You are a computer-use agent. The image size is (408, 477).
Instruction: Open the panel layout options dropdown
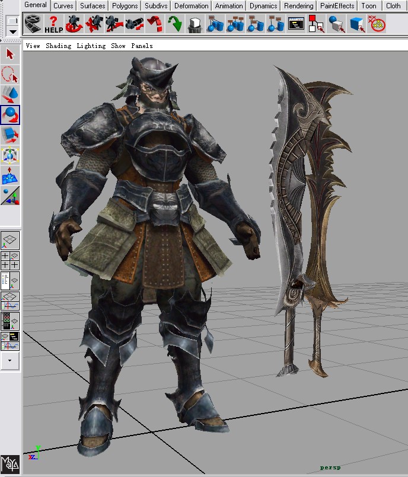(10, 361)
